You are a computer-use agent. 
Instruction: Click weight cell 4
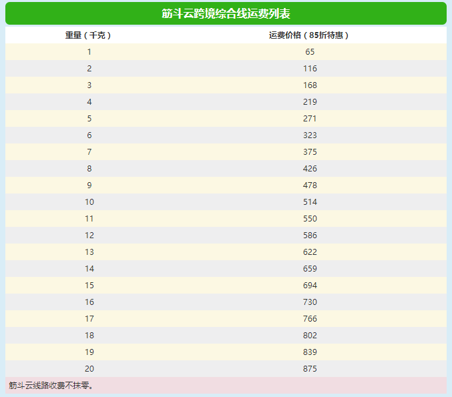point(89,102)
